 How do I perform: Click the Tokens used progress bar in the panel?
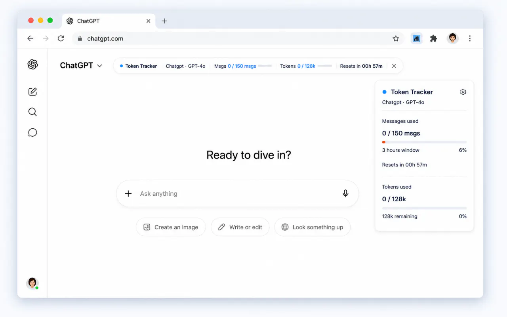[x=424, y=208]
